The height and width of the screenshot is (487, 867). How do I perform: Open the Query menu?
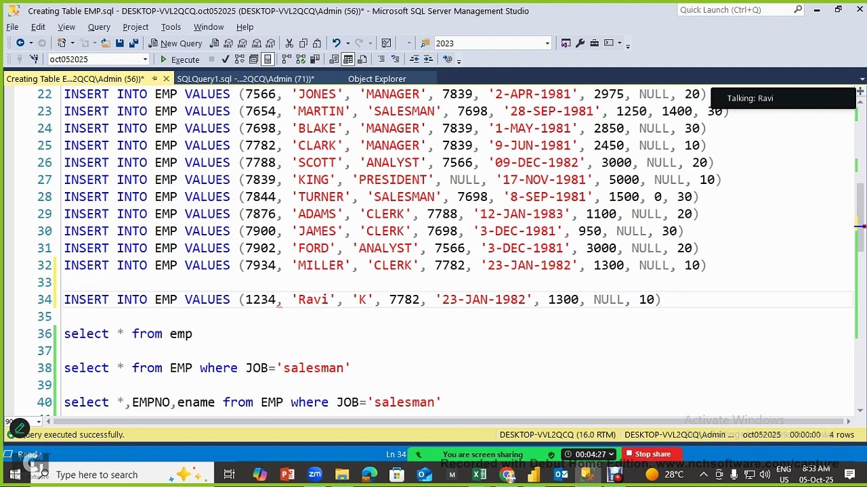99,27
